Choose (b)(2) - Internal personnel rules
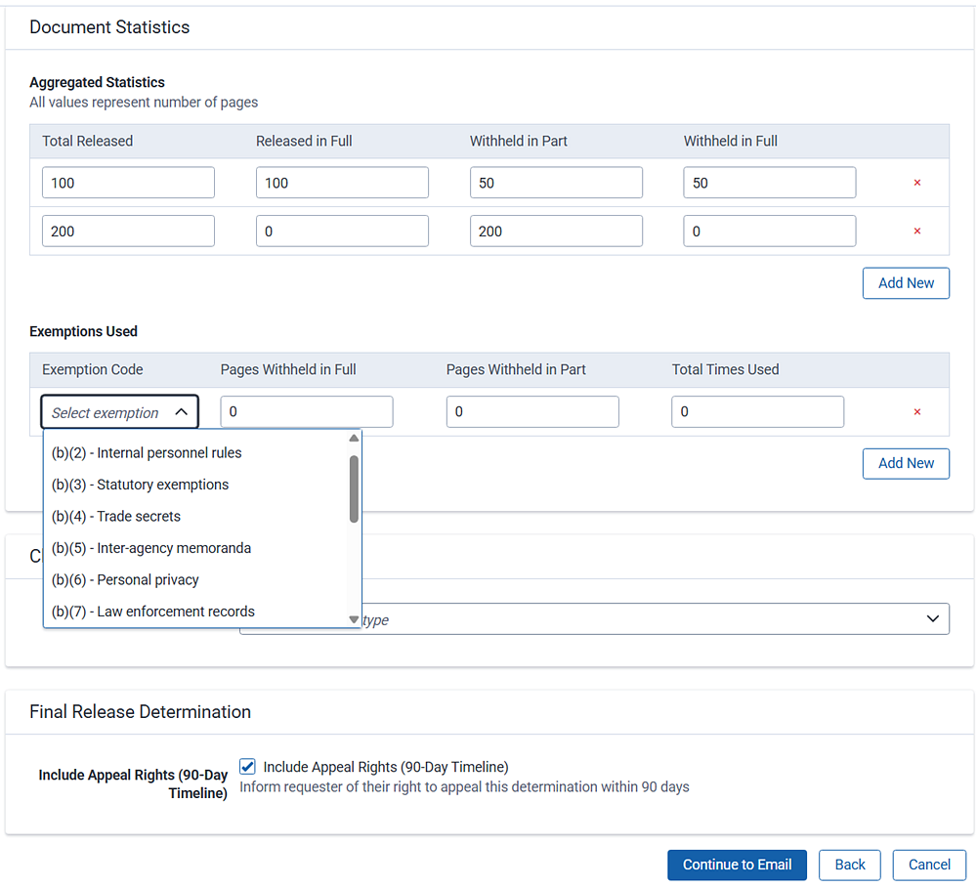The image size is (977, 887). tap(147, 453)
